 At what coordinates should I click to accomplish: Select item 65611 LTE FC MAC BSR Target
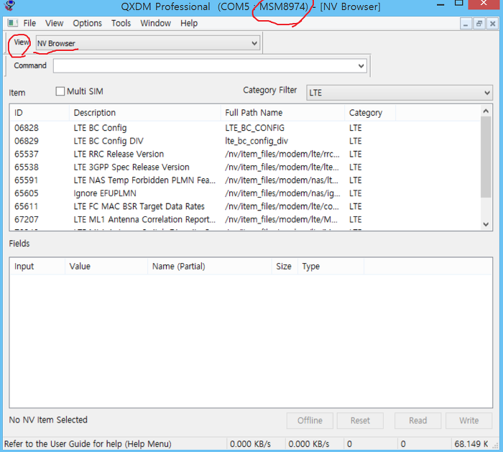point(245,206)
